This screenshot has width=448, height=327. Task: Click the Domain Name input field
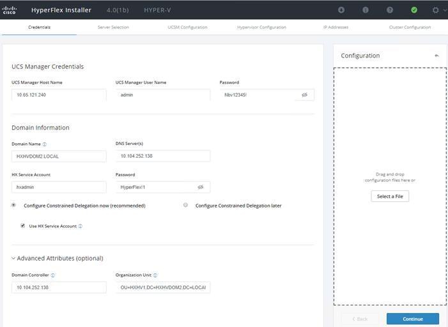click(x=59, y=156)
